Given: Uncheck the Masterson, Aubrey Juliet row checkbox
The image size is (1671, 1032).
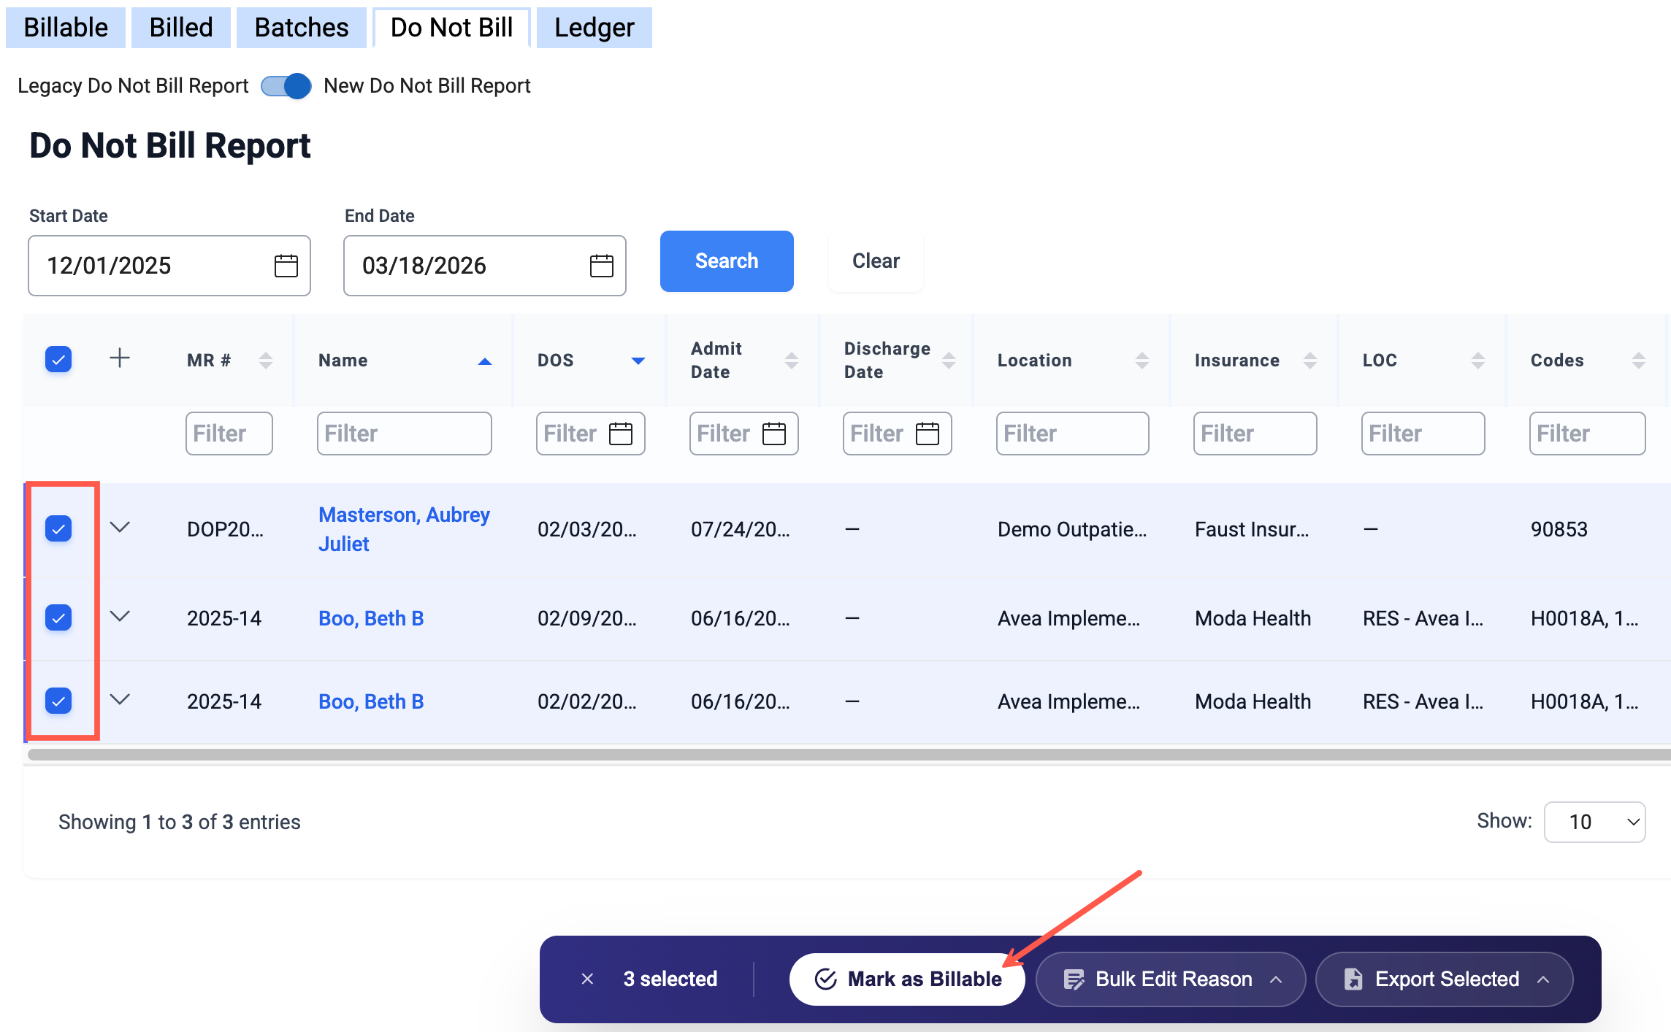Looking at the screenshot, I should (x=58, y=528).
